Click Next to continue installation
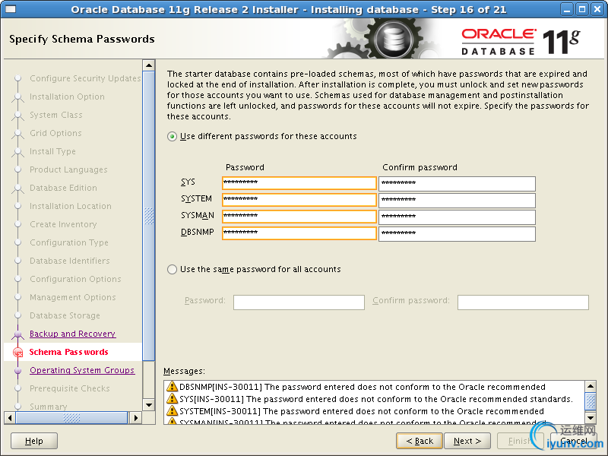Image resolution: width=608 pixels, height=456 pixels. tap(467, 441)
